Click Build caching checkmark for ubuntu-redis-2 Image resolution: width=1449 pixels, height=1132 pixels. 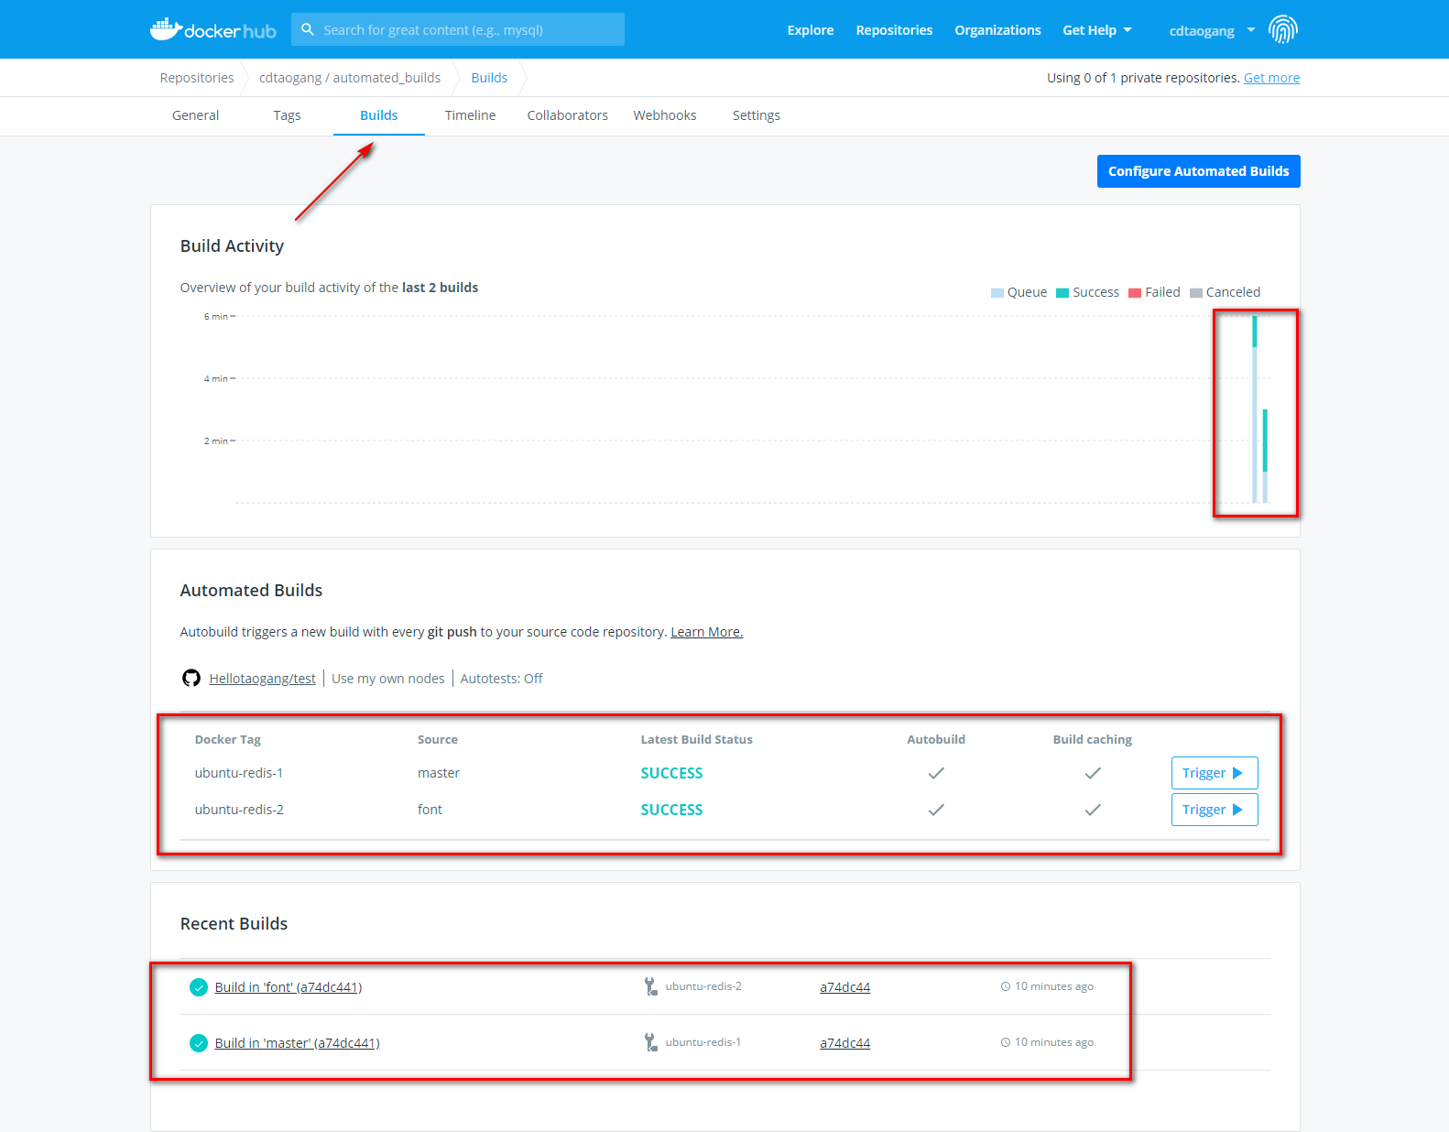(1093, 810)
